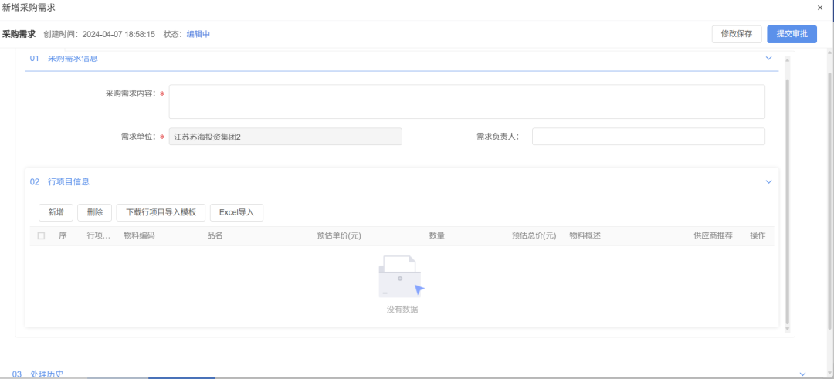Click the 修改保存 button
The image size is (834, 379).
(x=736, y=34)
